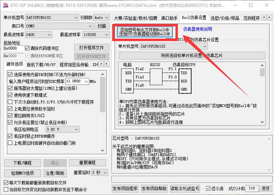Open the 单片机型号 dropdown at top left
Screen dimensions: 274x195
tap(52, 17)
